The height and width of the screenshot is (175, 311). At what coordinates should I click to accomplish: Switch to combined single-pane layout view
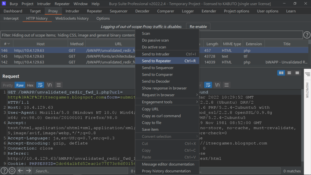coord(297,73)
